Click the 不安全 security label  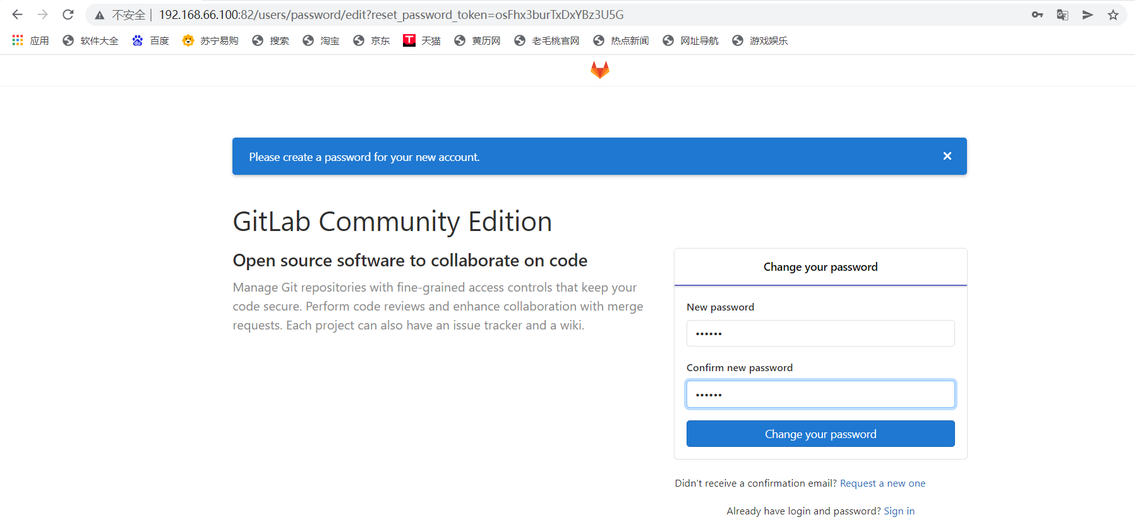pyautogui.click(x=128, y=15)
